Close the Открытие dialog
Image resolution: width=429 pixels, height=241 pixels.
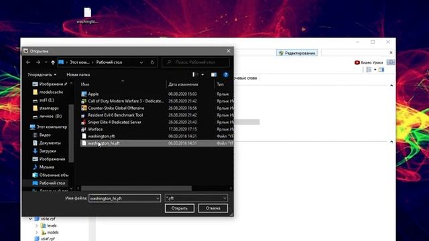pyautogui.click(x=229, y=51)
